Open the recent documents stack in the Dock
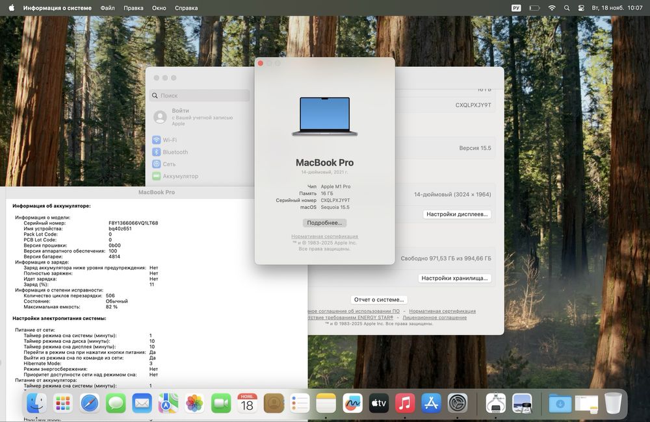The width and height of the screenshot is (650, 422). pos(586,403)
